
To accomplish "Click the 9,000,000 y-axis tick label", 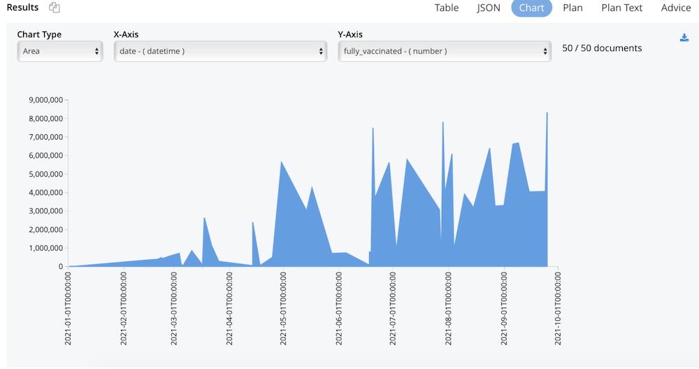I will (x=45, y=100).
